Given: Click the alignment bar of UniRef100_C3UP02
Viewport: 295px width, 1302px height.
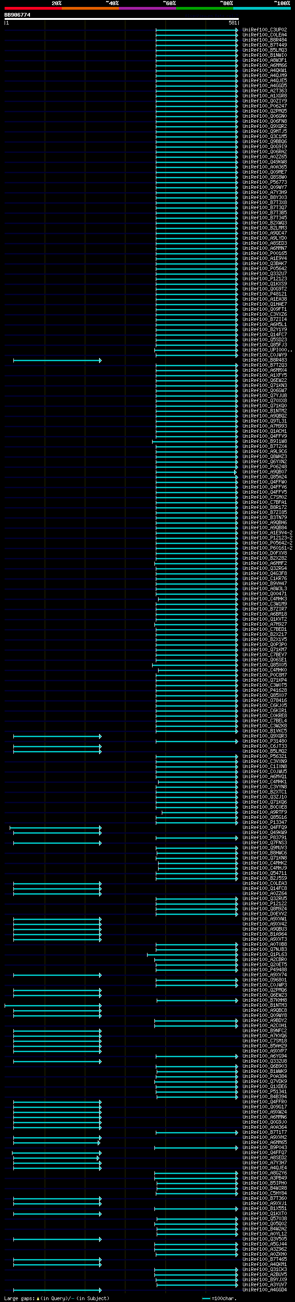Looking at the screenshot, I should 197,30.
